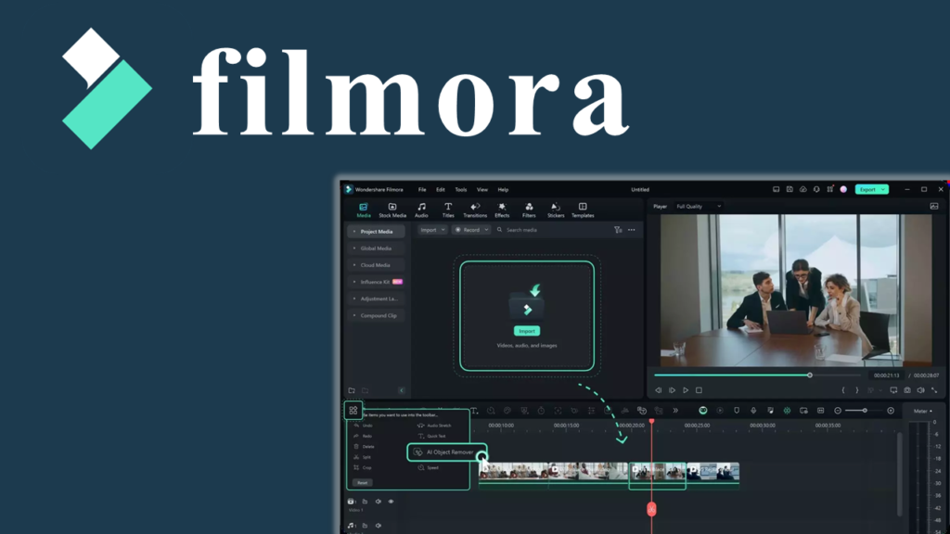Click the Stop button in the player

tap(699, 390)
